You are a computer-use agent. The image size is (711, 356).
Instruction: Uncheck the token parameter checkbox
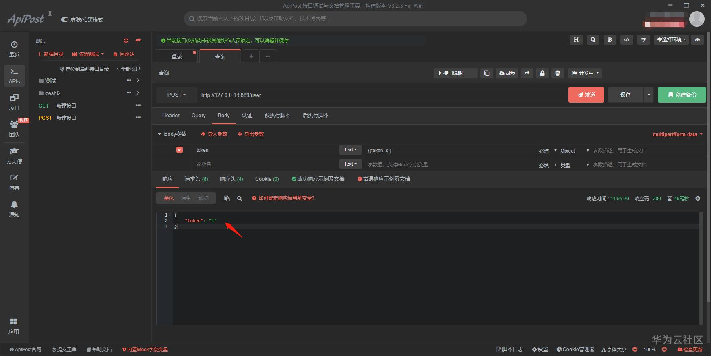pyautogui.click(x=180, y=150)
